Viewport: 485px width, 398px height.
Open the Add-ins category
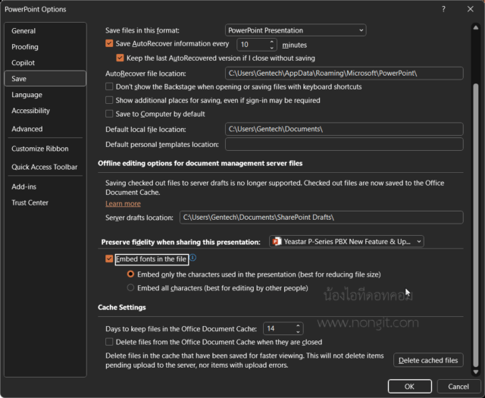[45, 186]
